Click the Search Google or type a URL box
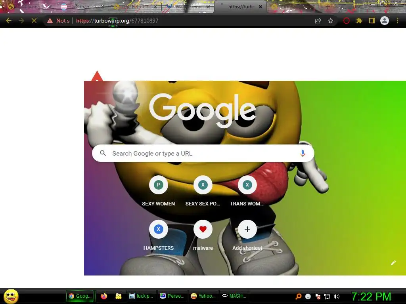The height and width of the screenshot is (304, 406). pyautogui.click(x=203, y=153)
